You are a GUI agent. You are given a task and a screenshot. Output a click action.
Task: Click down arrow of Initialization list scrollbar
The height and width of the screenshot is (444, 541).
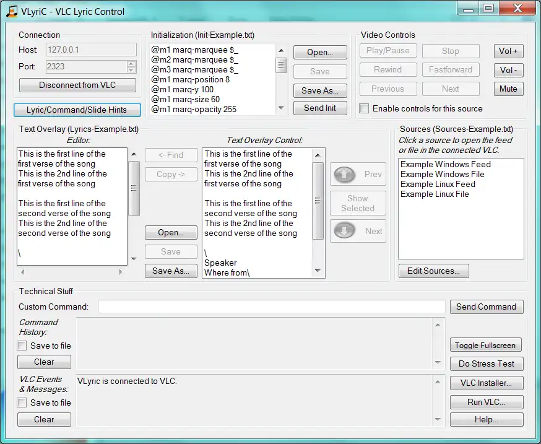281,108
